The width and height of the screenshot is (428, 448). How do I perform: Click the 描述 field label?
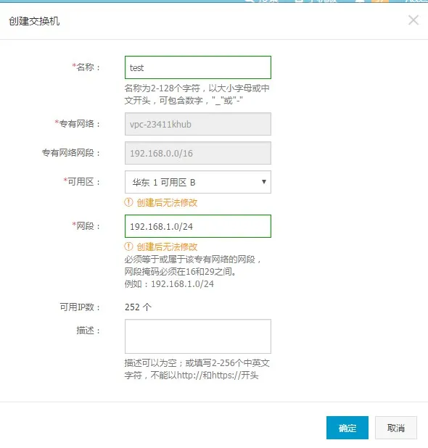[x=88, y=331]
